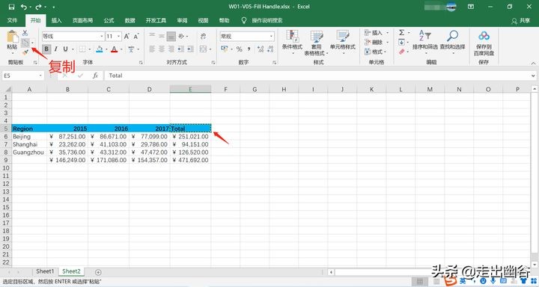This screenshot has height=287, width=539.
Task: Toggle Align Right horizontal alignment
Action: [x=171, y=49]
